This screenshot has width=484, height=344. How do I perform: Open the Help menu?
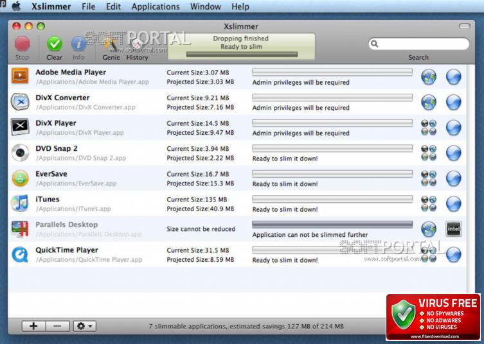(x=240, y=7)
